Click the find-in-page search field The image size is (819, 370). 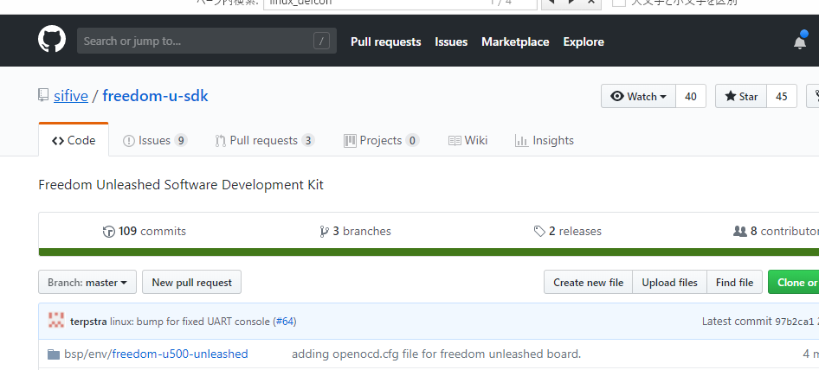point(400,3)
